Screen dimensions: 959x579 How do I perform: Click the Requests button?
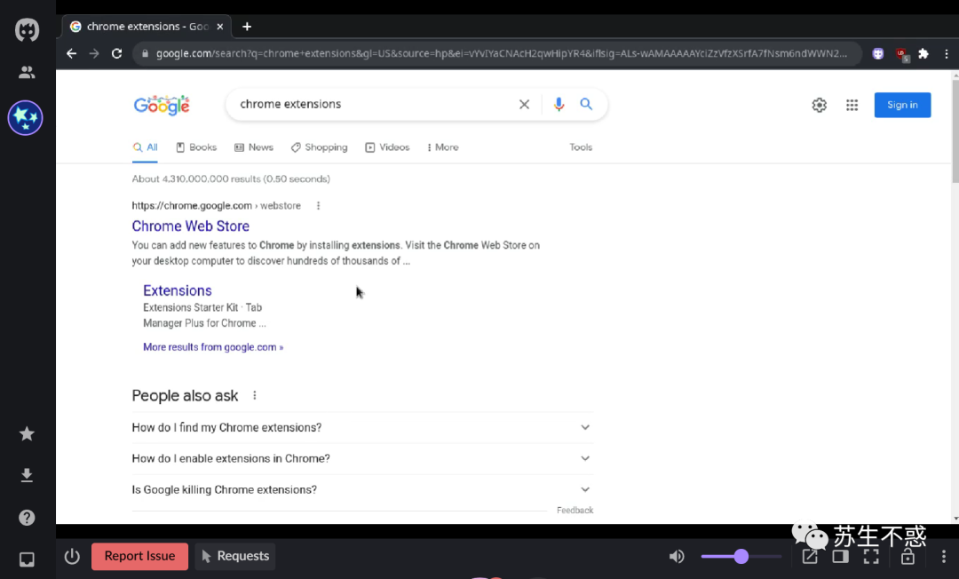pos(235,557)
